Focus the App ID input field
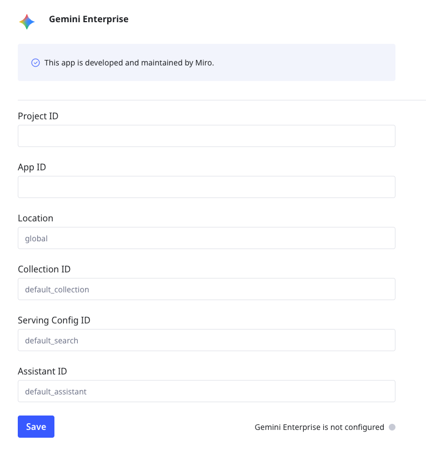This screenshot has width=426, height=461. coord(207,187)
